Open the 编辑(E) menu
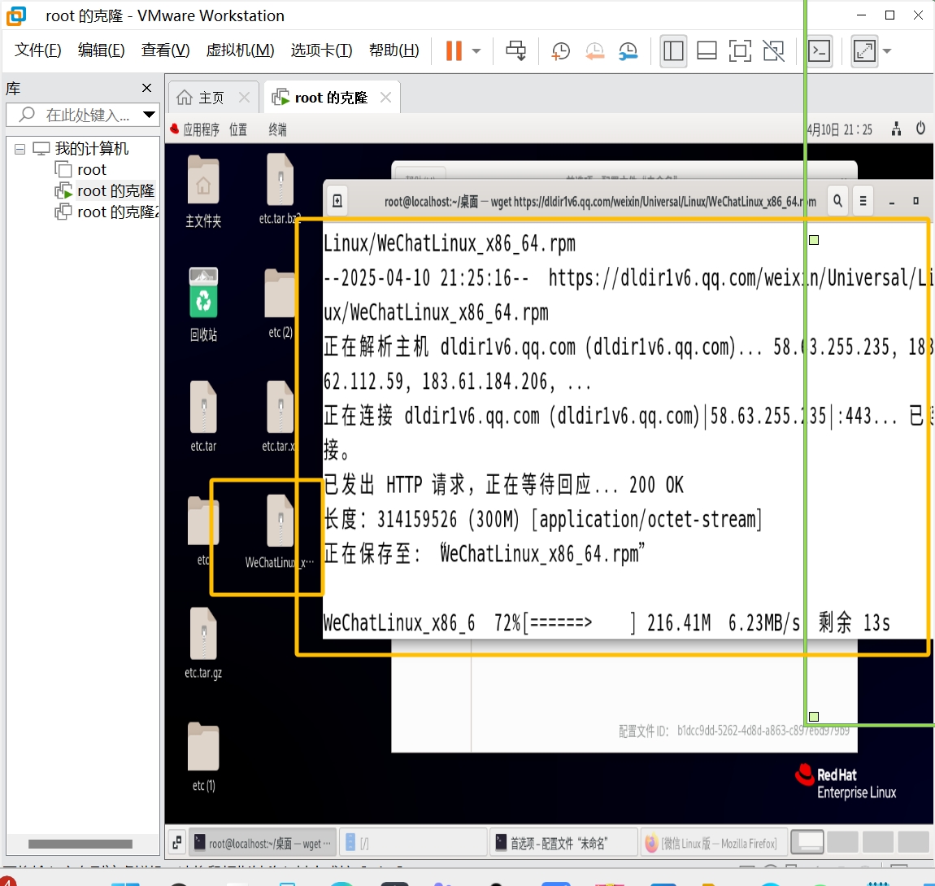This screenshot has width=935, height=886. [101, 50]
